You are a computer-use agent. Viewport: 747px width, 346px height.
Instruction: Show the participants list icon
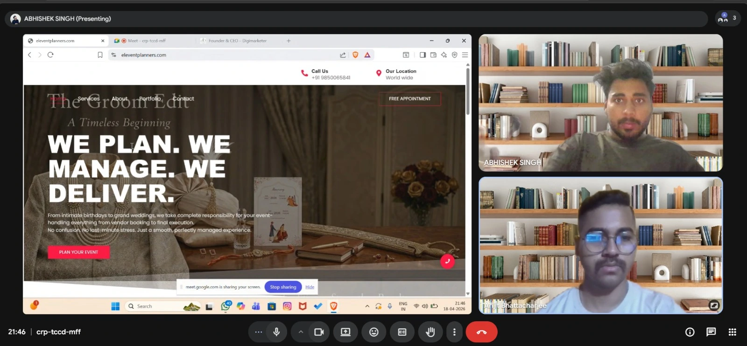728,18
